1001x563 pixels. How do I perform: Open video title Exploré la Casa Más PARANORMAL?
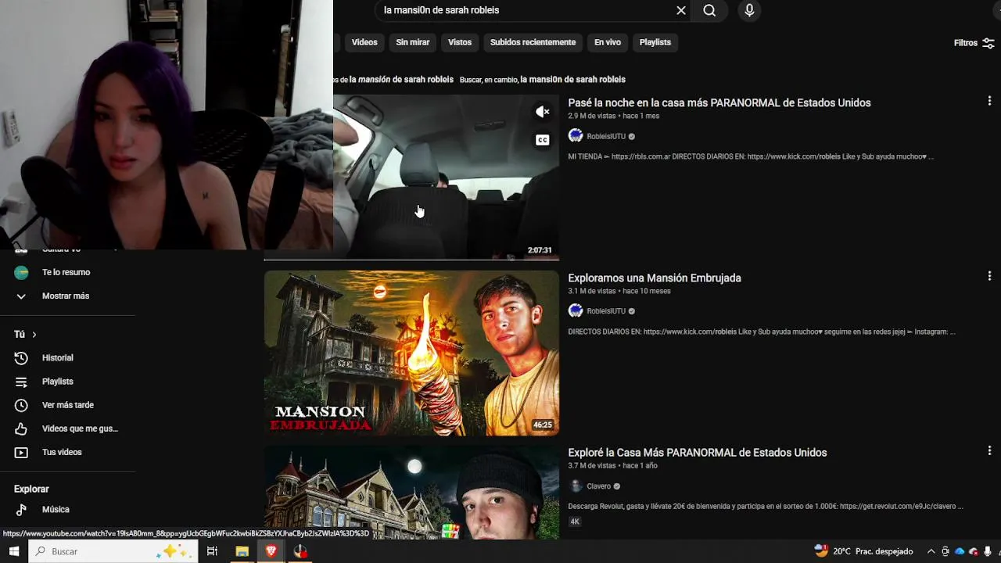pos(698,452)
